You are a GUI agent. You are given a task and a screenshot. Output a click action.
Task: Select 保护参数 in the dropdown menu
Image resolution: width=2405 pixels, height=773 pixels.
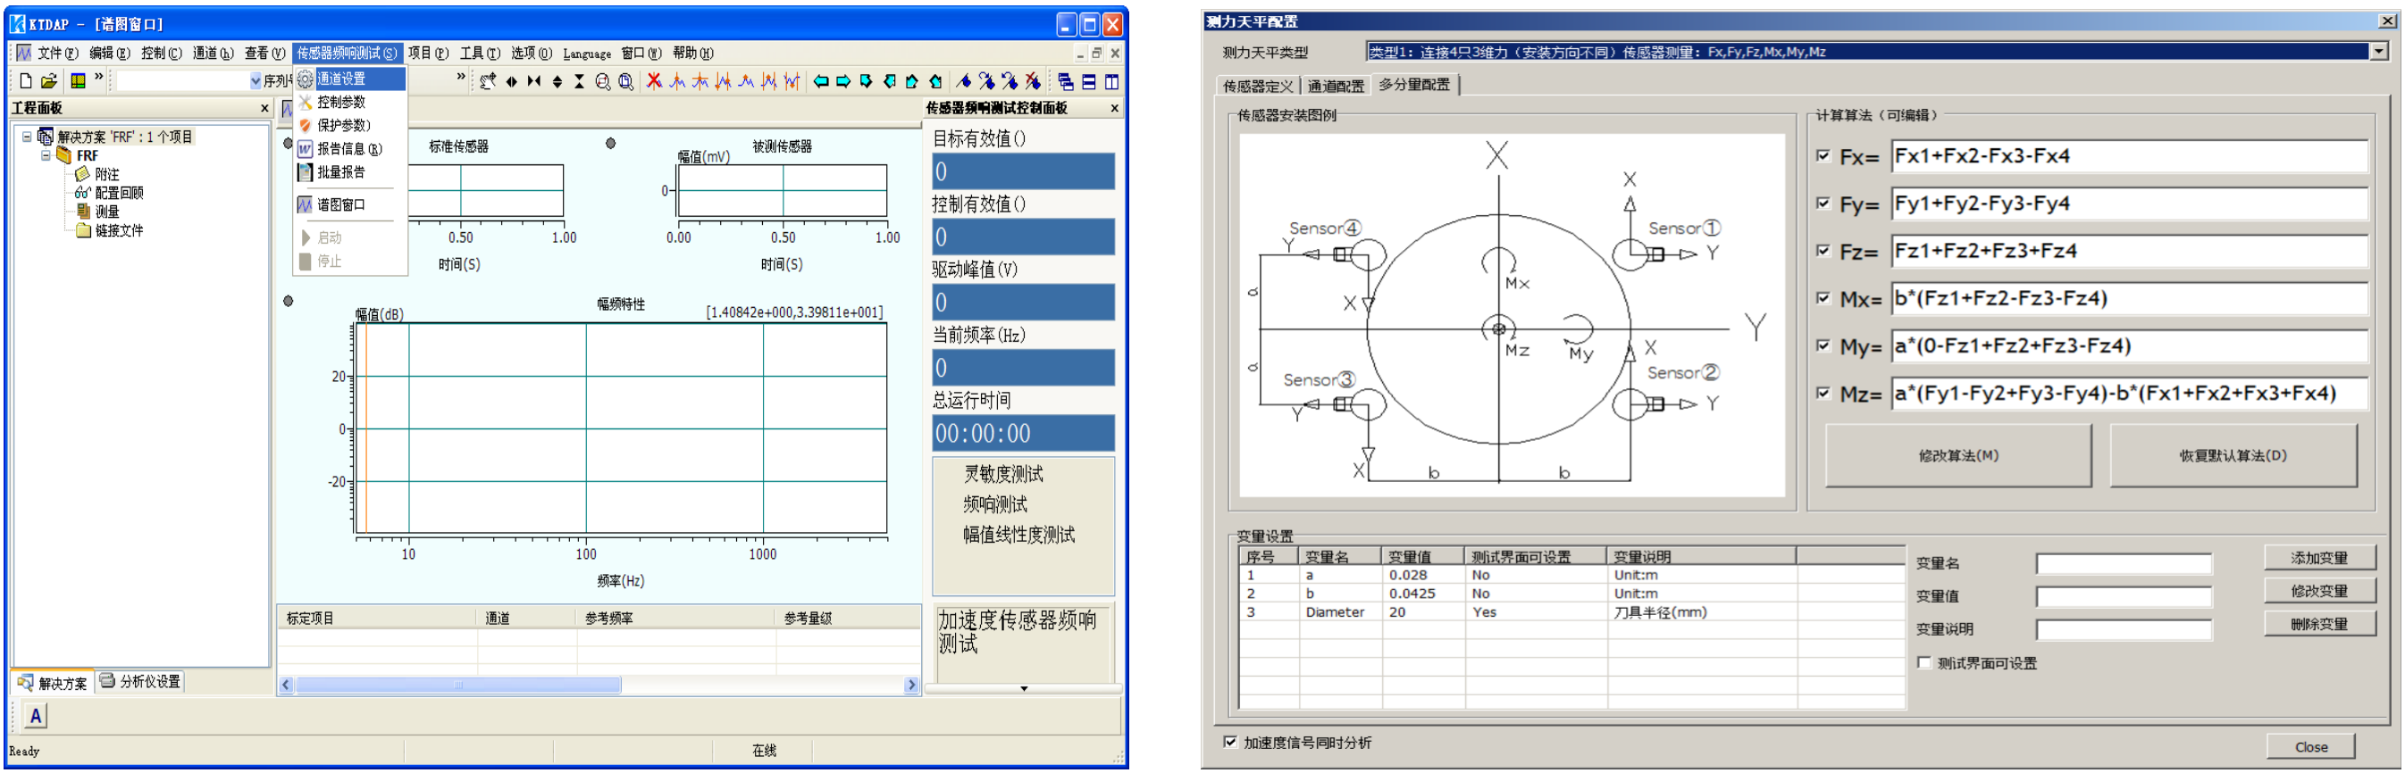click(x=350, y=126)
